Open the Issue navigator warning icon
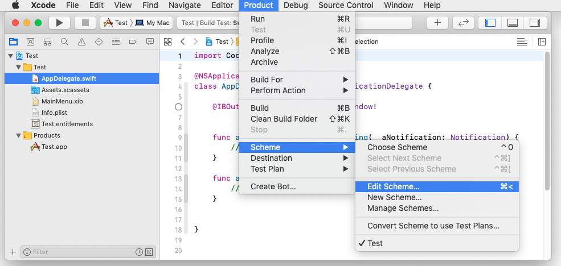 81,41
